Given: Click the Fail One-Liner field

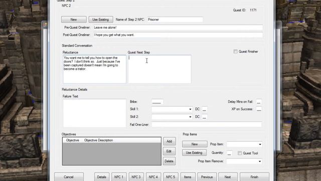Looking at the screenshot, I should pos(207,125).
